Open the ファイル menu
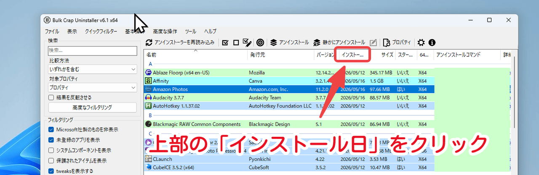Viewport: 539px width, 175px height. coord(52,31)
